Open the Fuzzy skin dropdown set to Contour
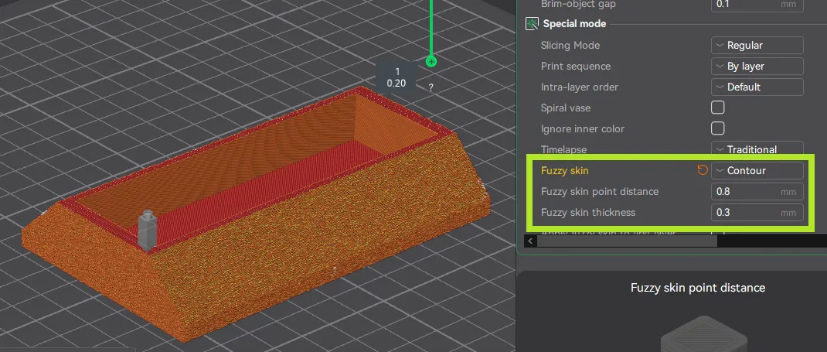Image resolution: width=827 pixels, height=352 pixels. 756,170
